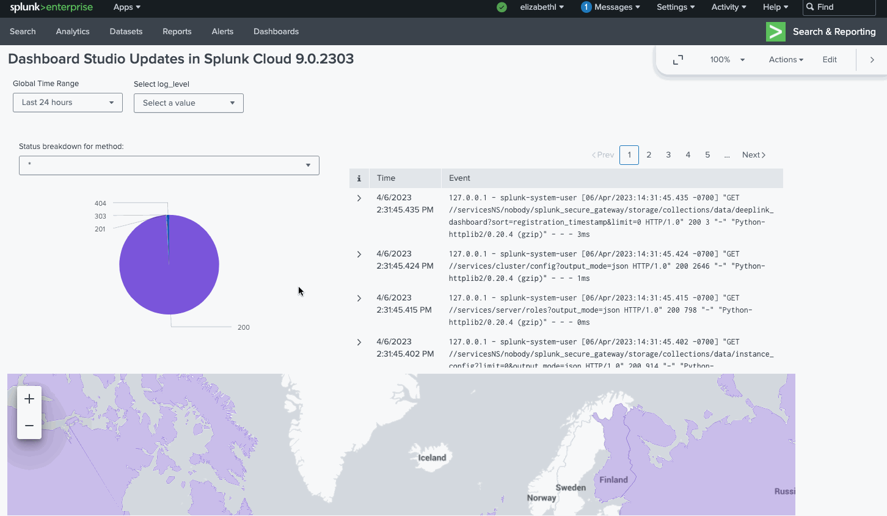The height and width of the screenshot is (516, 887).
Task: Open the Settings menu
Action: coord(675,7)
